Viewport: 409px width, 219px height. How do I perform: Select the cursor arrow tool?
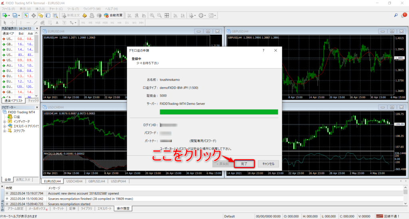(x=5, y=23)
